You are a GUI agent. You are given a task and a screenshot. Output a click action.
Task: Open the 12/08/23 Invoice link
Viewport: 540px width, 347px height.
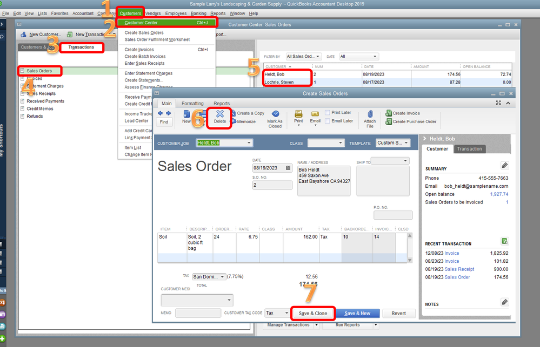451,253
